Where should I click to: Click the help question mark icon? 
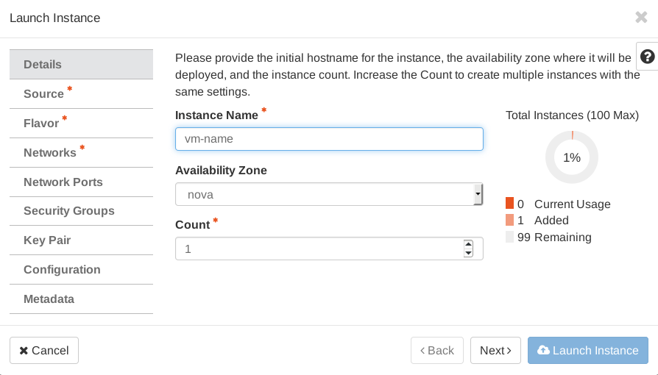click(647, 57)
